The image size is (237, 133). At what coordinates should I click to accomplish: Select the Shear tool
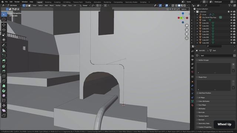click(4, 110)
